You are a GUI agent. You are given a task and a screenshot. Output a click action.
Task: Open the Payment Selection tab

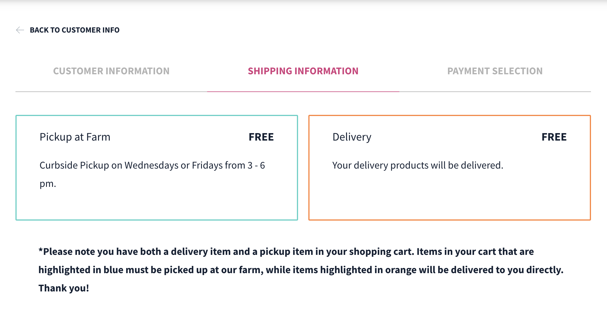[x=495, y=71]
